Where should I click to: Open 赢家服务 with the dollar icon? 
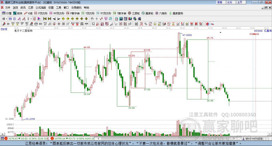(x=176, y=13)
